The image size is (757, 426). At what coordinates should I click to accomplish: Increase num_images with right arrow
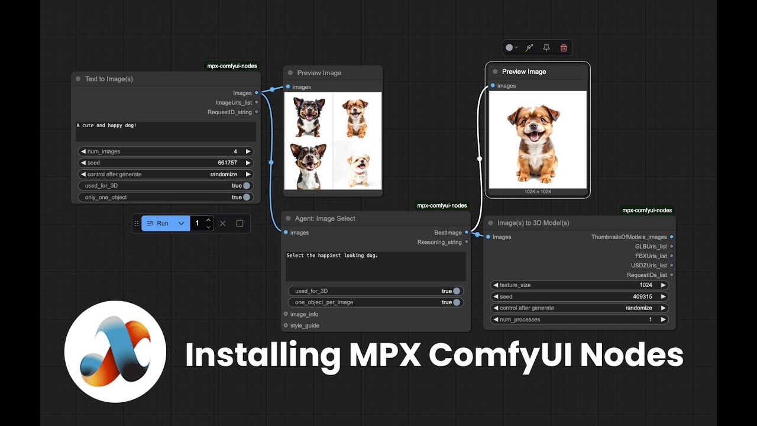coord(248,151)
